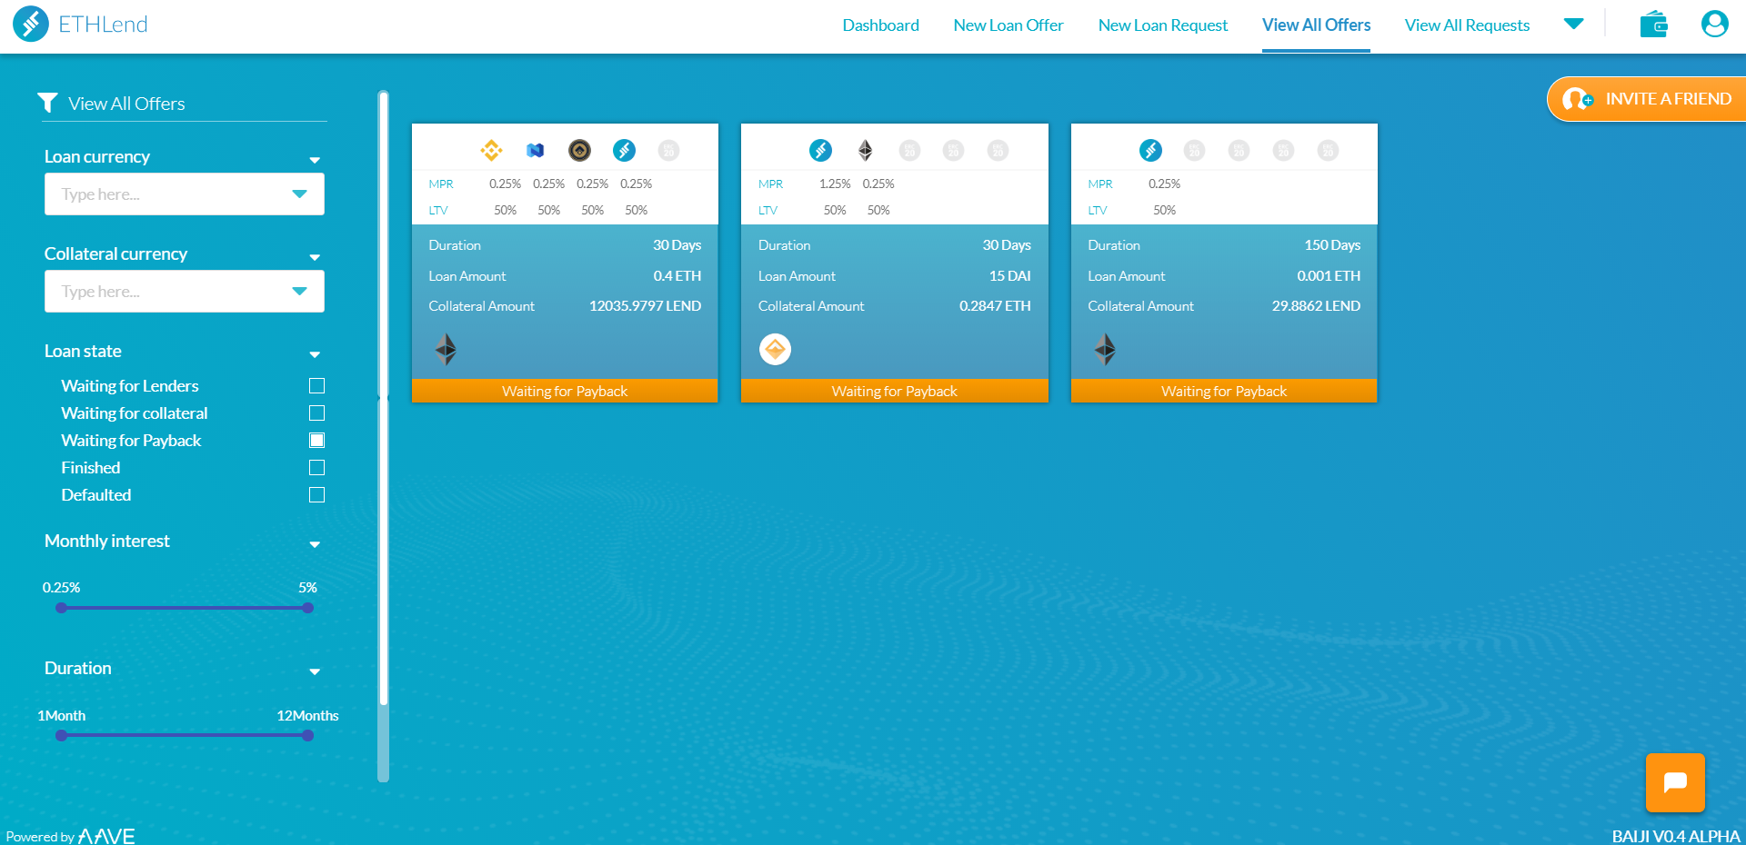The width and height of the screenshot is (1746, 845).
Task: Click the ETHLend logo icon
Action: 30,25
